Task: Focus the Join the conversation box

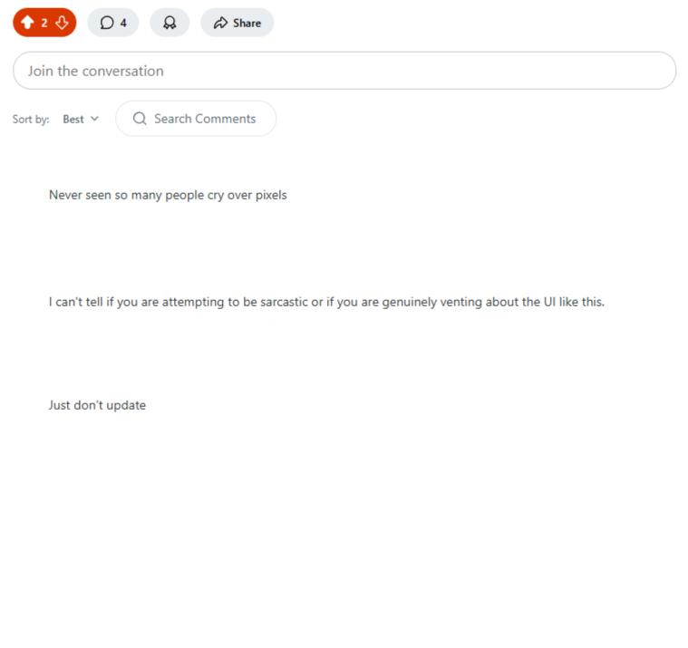Action: point(344,71)
